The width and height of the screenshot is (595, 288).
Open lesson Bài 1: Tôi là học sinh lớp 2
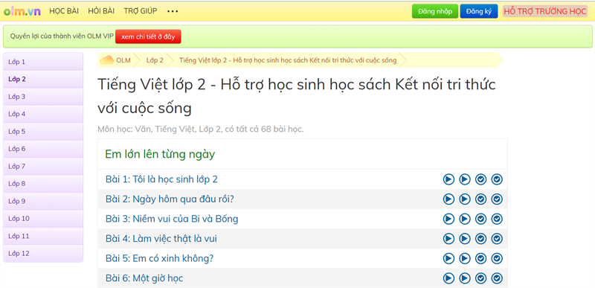161,179
